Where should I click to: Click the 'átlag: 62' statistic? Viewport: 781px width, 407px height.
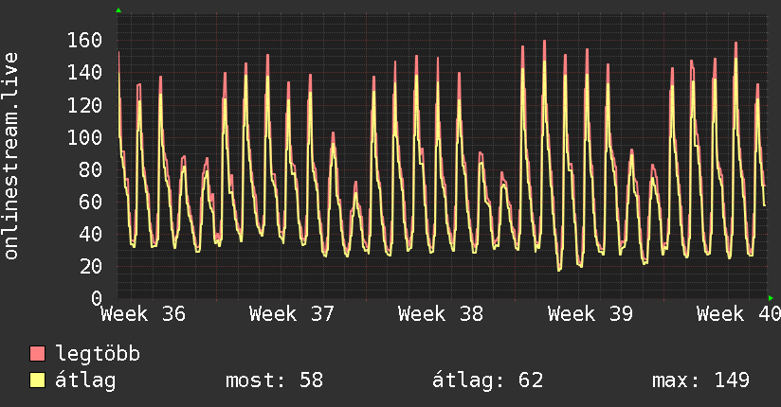coord(487,380)
